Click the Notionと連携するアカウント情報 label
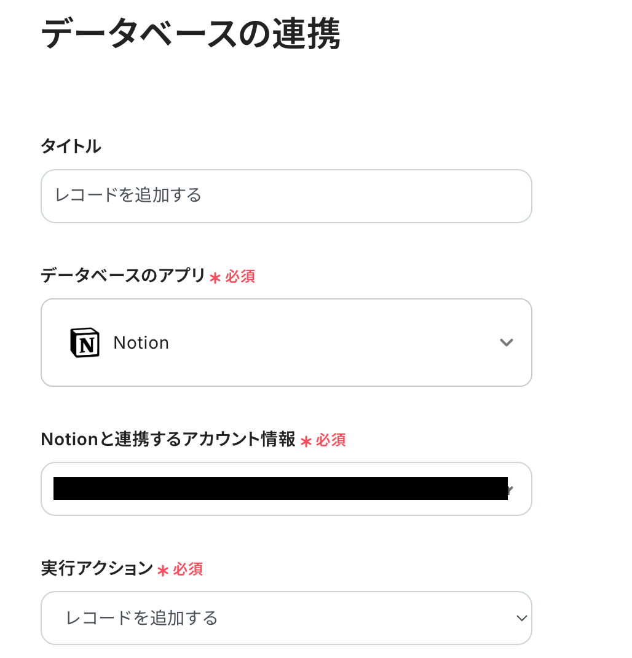Image resolution: width=632 pixels, height=658 pixels. point(168,440)
